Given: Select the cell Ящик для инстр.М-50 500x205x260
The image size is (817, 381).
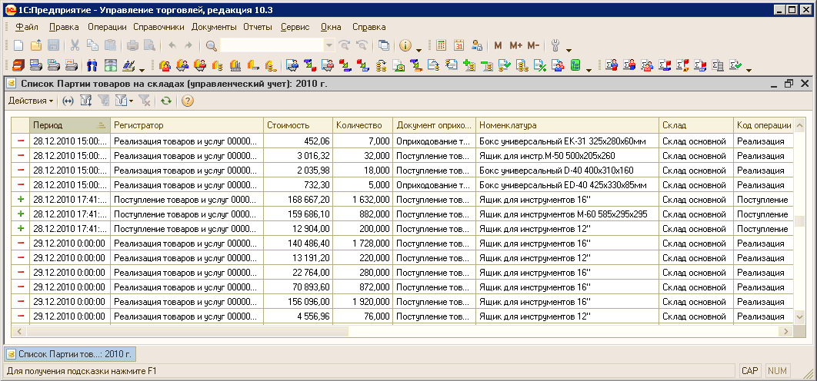Looking at the screenshot, I should click(567, 156).
